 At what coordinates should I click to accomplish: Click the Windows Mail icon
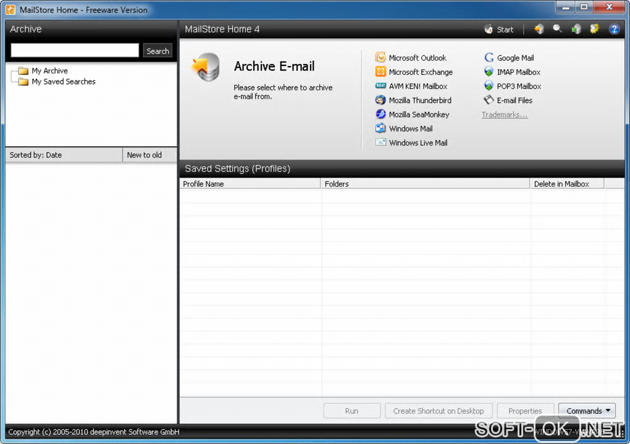click(x=380, y=128)
